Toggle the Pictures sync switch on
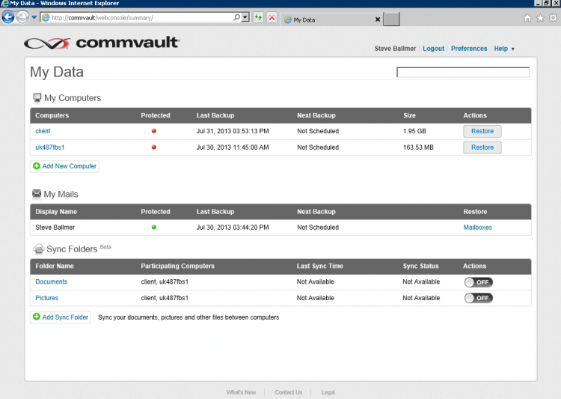The height and width of the screenshot is (399, 561). [x=479, y=298]
